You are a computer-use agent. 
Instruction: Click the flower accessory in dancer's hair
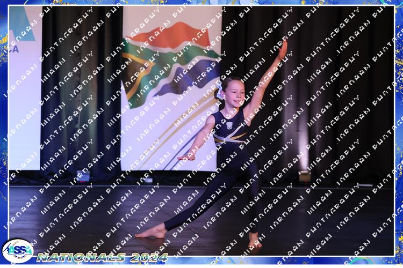point(220,91)
